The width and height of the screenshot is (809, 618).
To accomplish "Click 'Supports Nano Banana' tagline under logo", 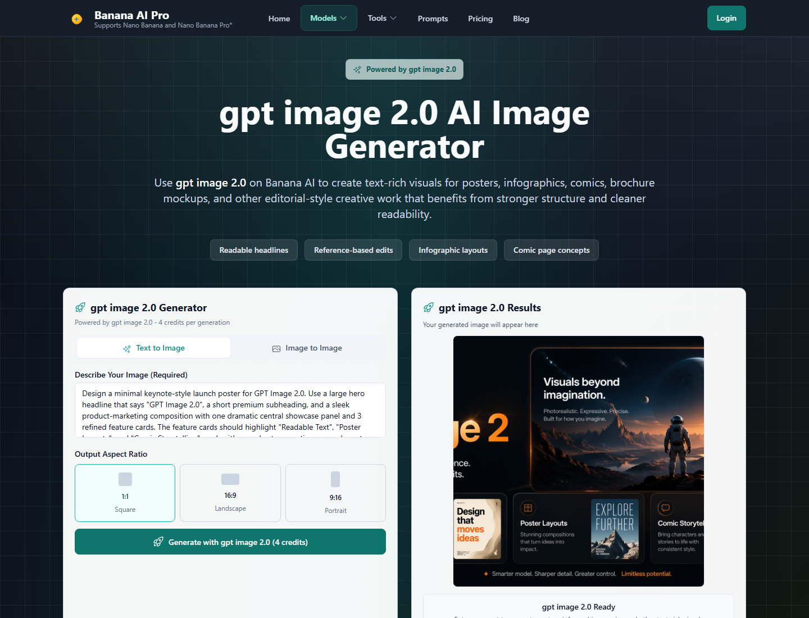I will (163, 25).
